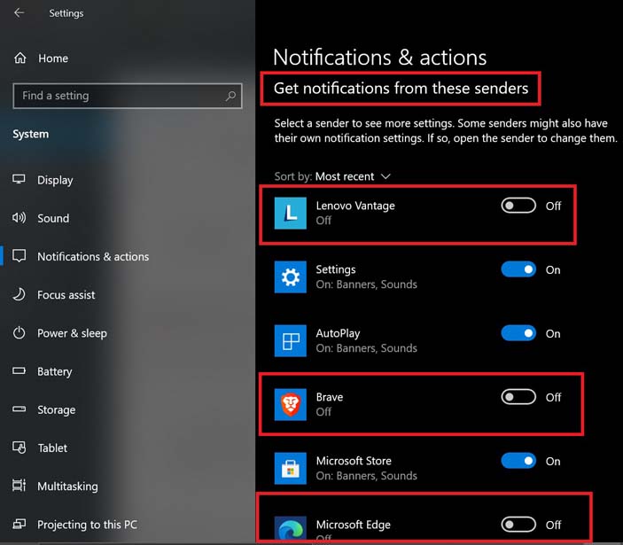Open Home in the sidebar
623x545 pixels.
pos(53,58)
